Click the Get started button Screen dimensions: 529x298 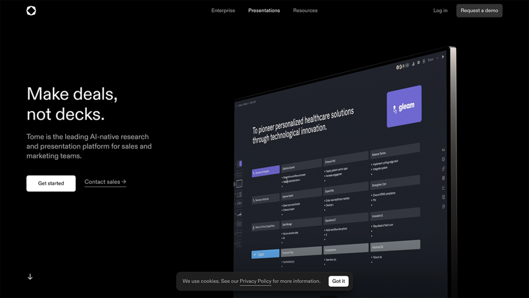point(51,183)
